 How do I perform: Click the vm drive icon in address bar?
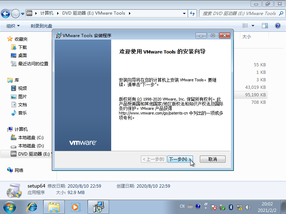(29, 13)
